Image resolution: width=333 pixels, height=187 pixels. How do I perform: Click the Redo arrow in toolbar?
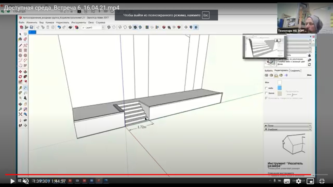pyautogui.click(x=64, y=27)
